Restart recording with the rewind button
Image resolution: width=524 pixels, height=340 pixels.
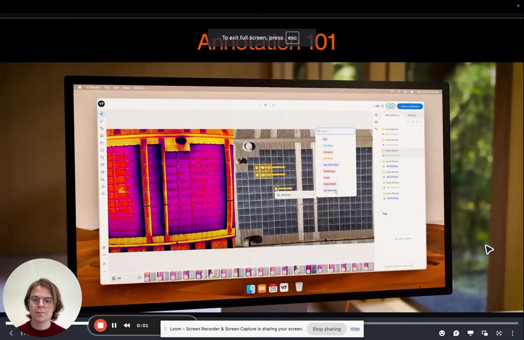click(x=127, y=325)
